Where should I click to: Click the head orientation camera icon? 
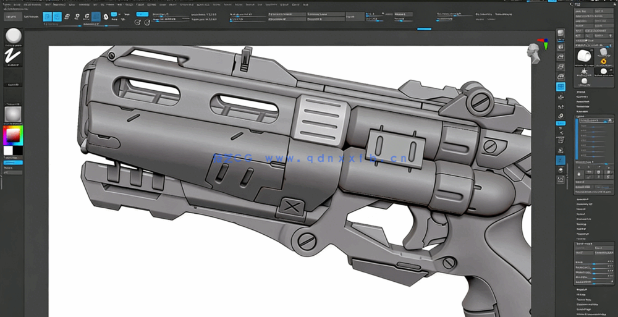[x=533, y=52]
